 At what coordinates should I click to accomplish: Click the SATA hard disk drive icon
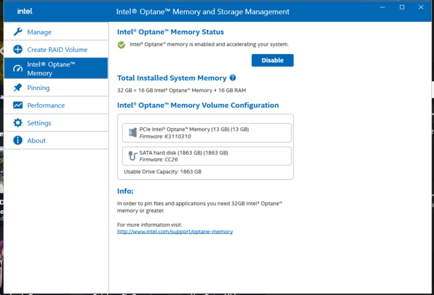(132, 156)
